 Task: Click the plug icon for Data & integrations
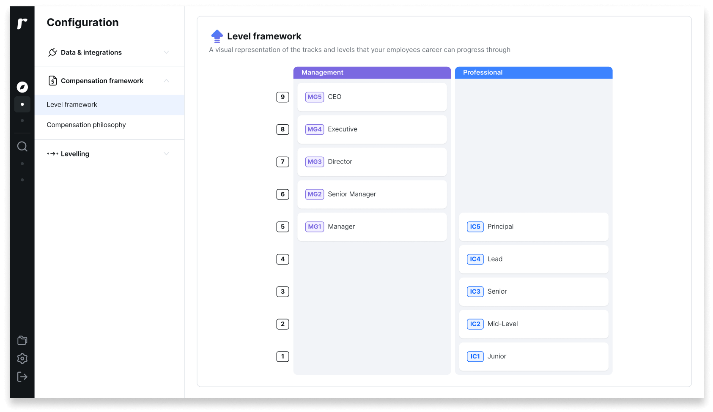click(52, 52)
